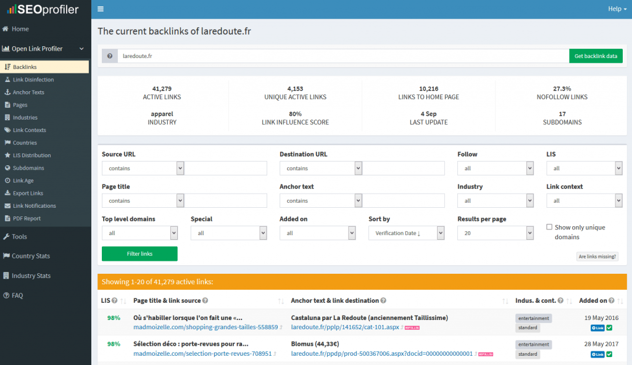Click the Filter links button
The height and width of the screenshot is (365, 632).
(x=139, y=254)
